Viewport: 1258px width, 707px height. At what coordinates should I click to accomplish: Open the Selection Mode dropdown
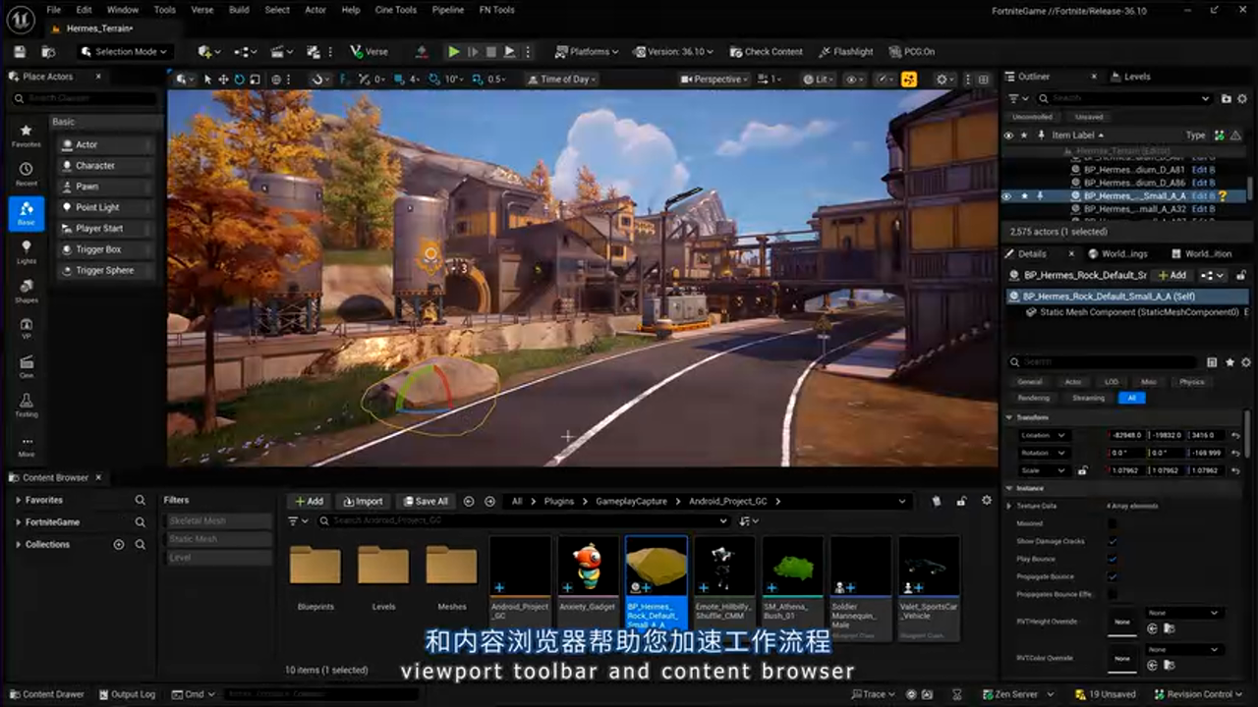pyautogui.click(x=124, y=52)
